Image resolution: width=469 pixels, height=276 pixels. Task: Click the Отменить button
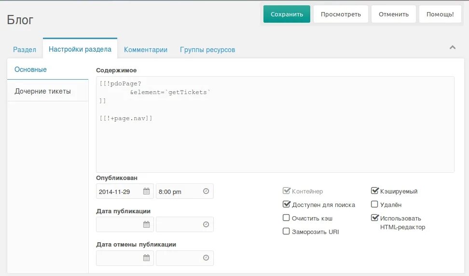[394, 14]
